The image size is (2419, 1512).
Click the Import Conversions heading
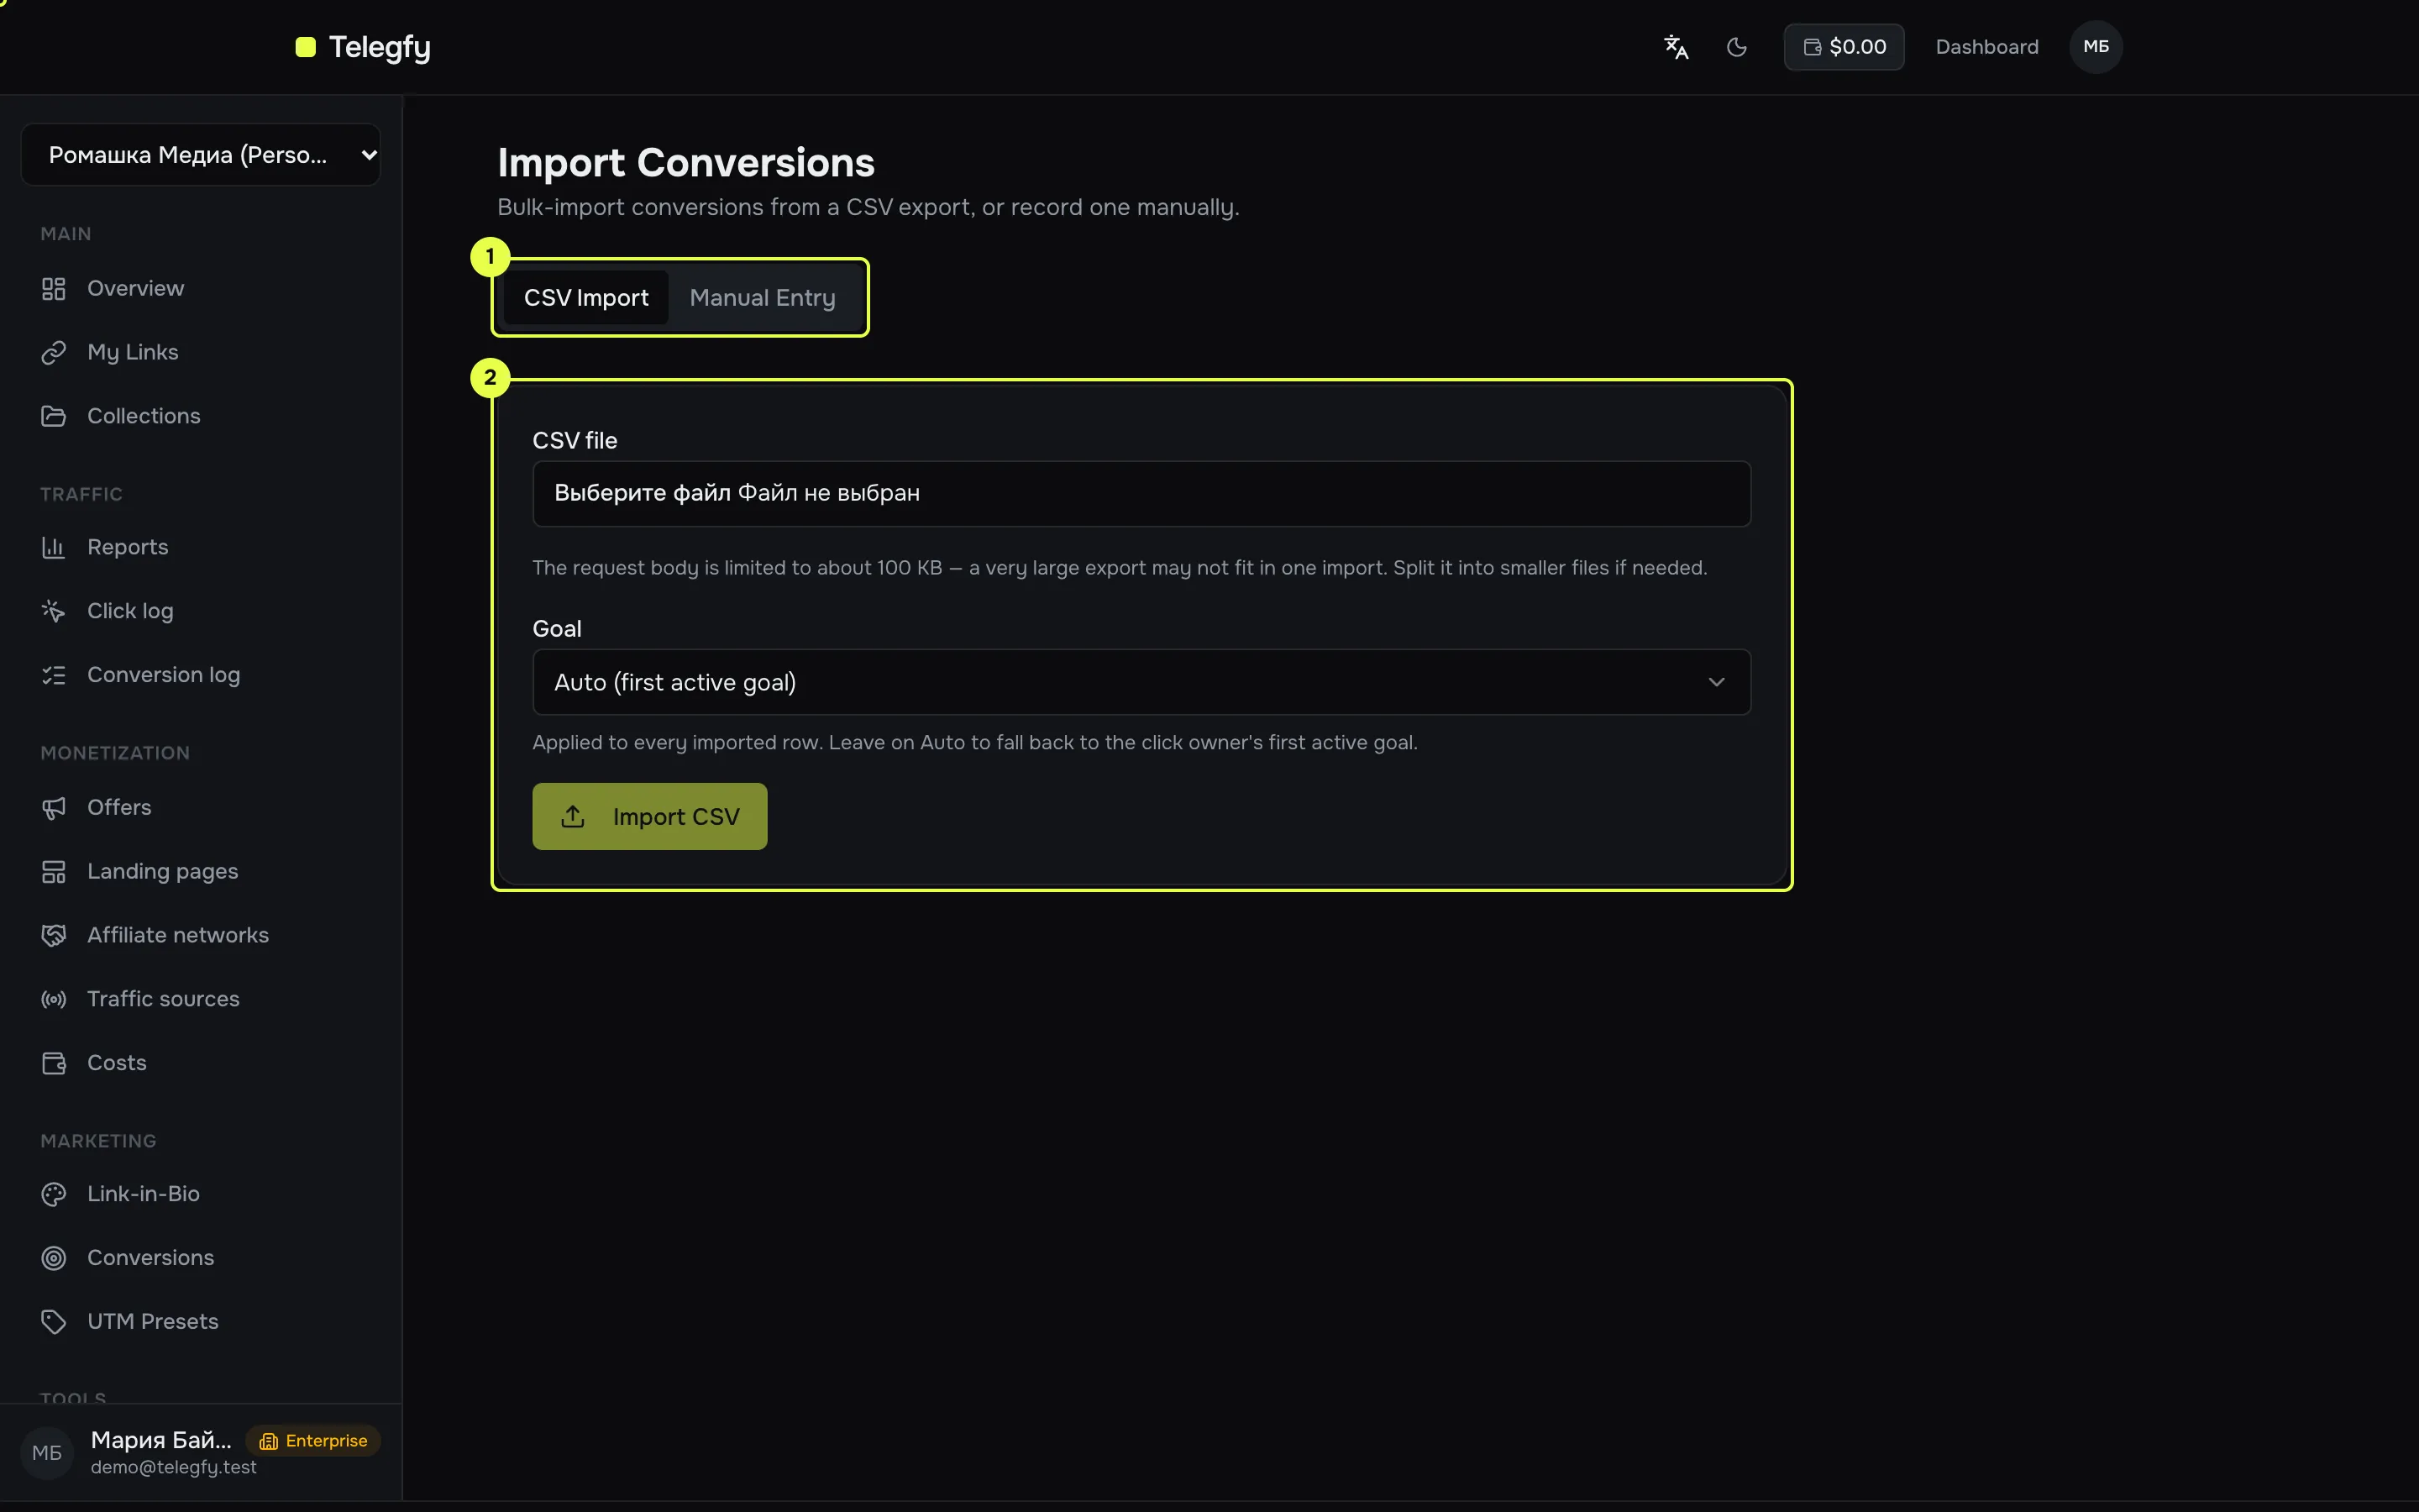(685, 163)
